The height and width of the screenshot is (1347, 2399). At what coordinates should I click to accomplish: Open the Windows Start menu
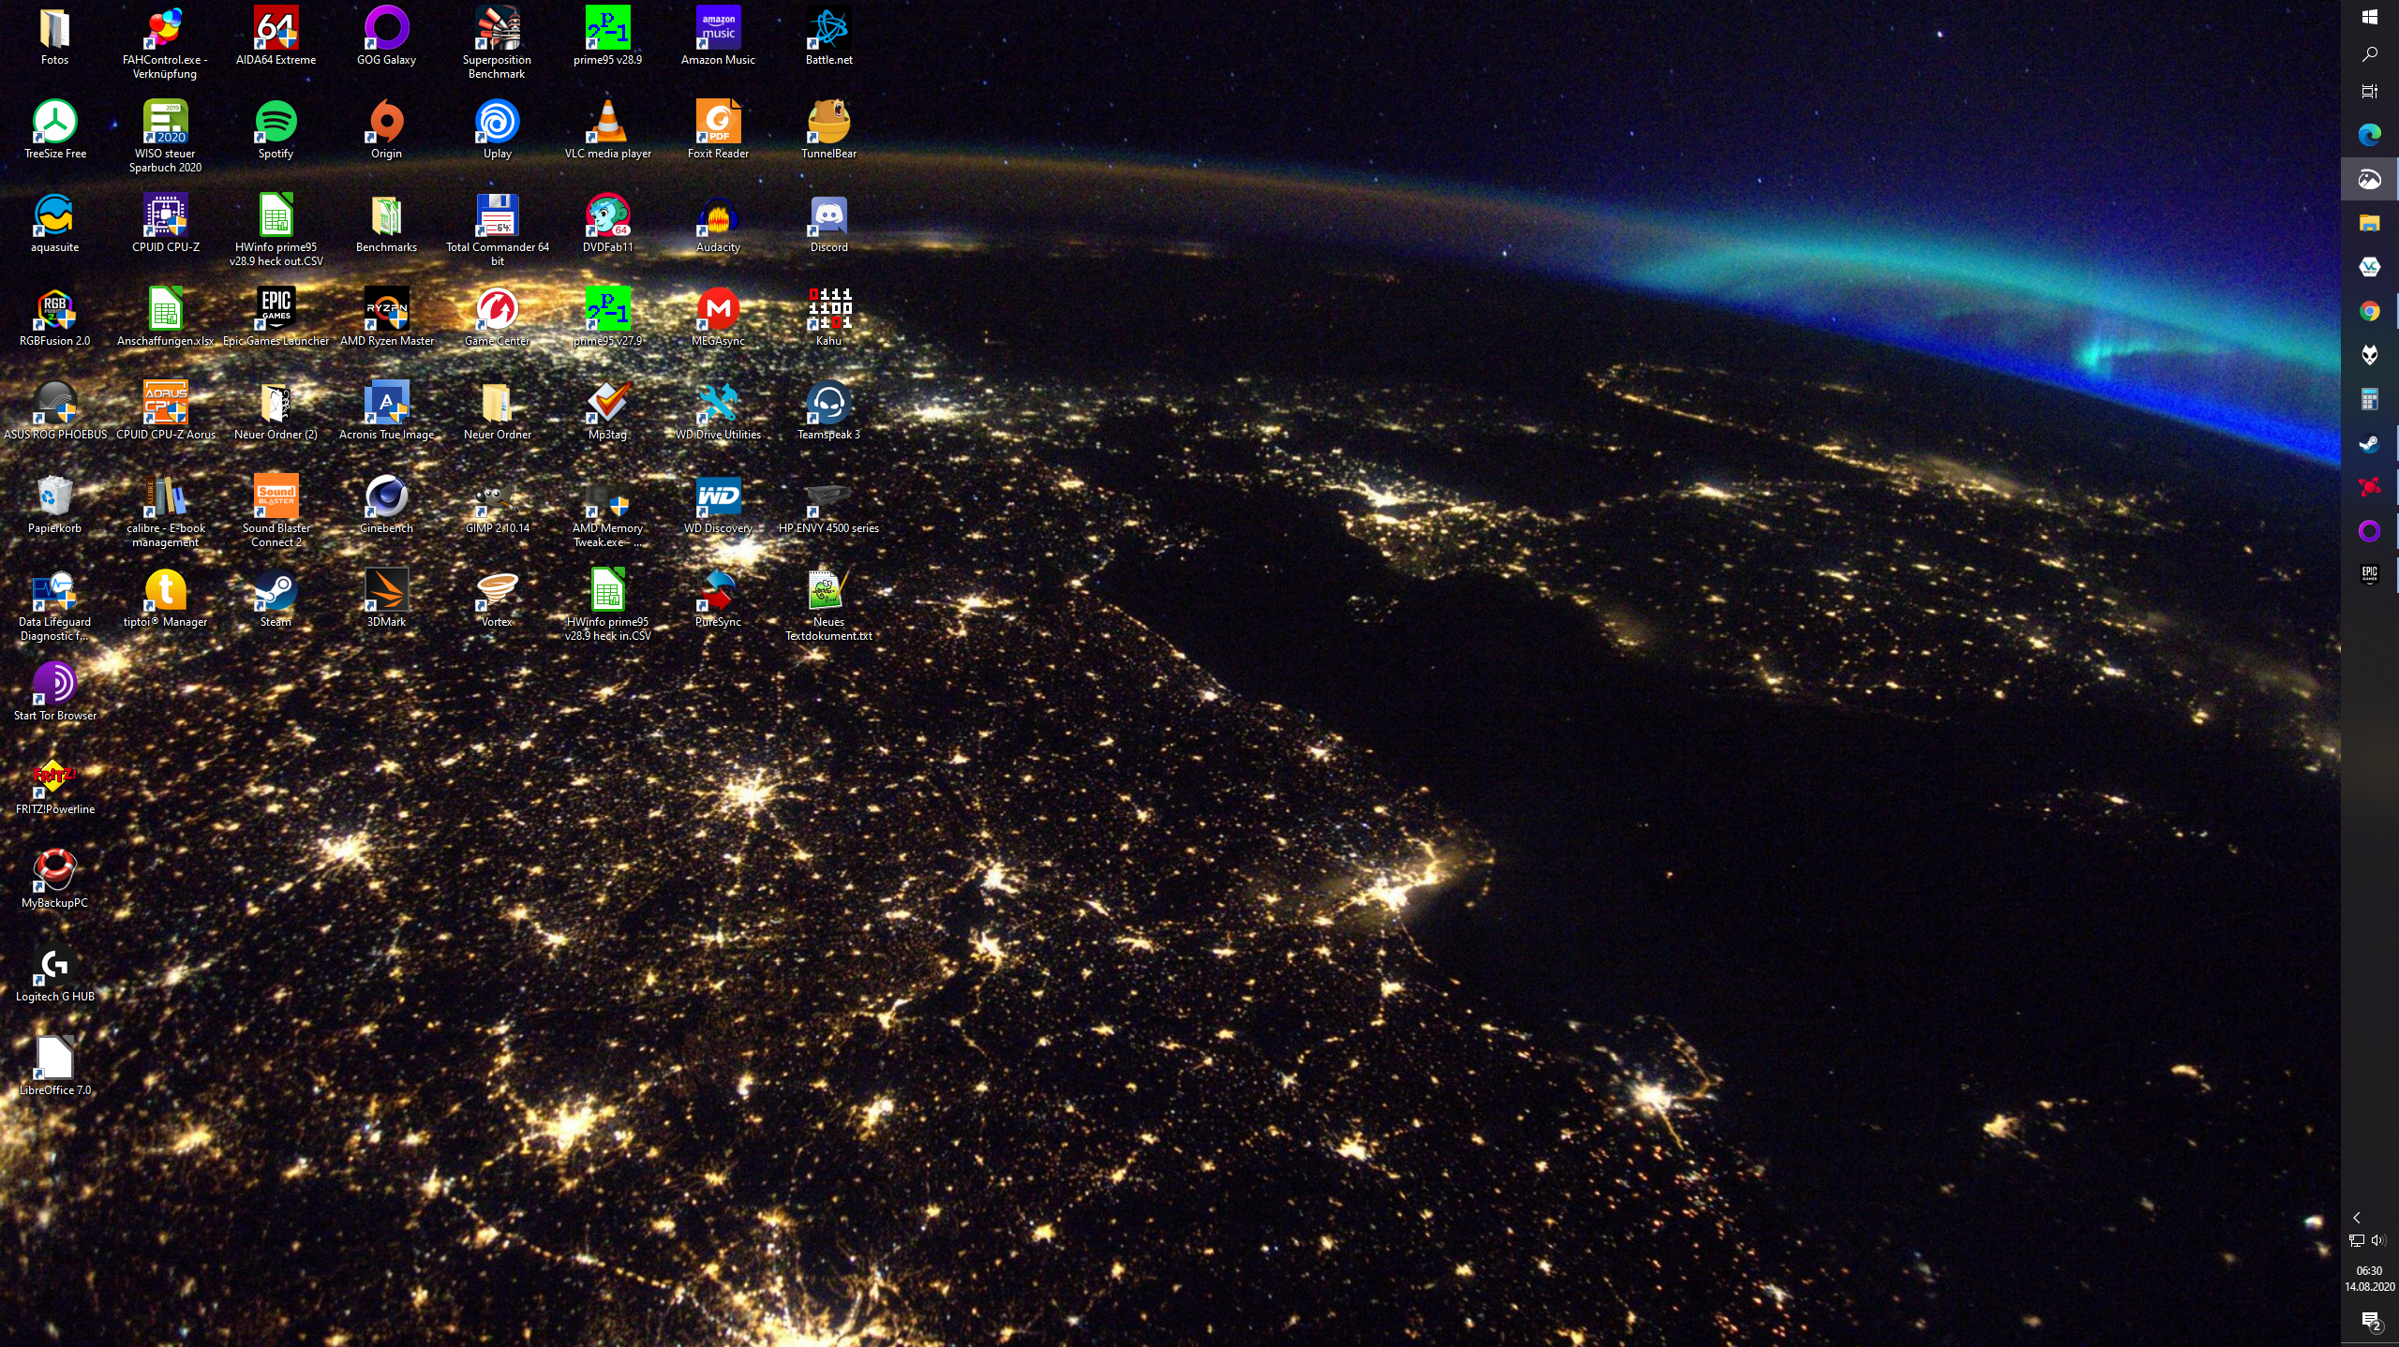click(x=2369, y=17)
